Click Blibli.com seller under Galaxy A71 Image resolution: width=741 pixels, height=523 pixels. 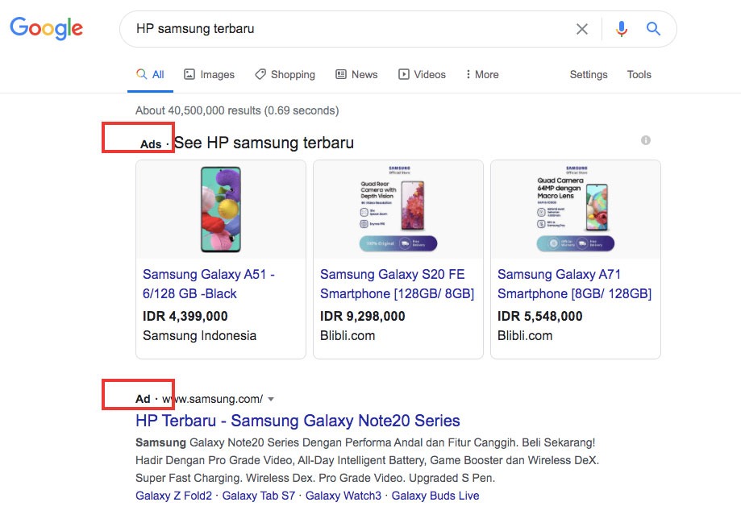tap(525, 335)
